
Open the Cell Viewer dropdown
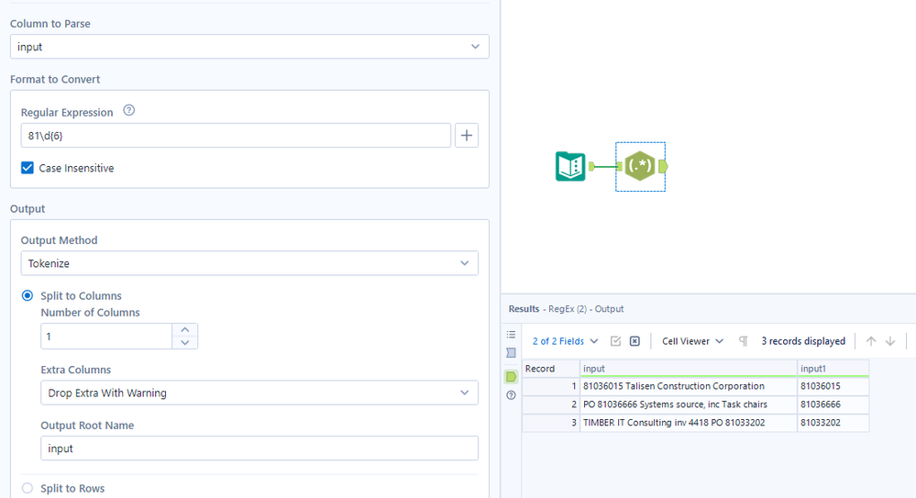coord(692,341)
